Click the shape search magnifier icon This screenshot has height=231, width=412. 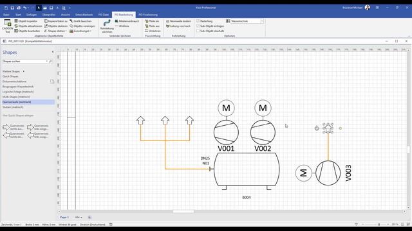tap(51, 62)
